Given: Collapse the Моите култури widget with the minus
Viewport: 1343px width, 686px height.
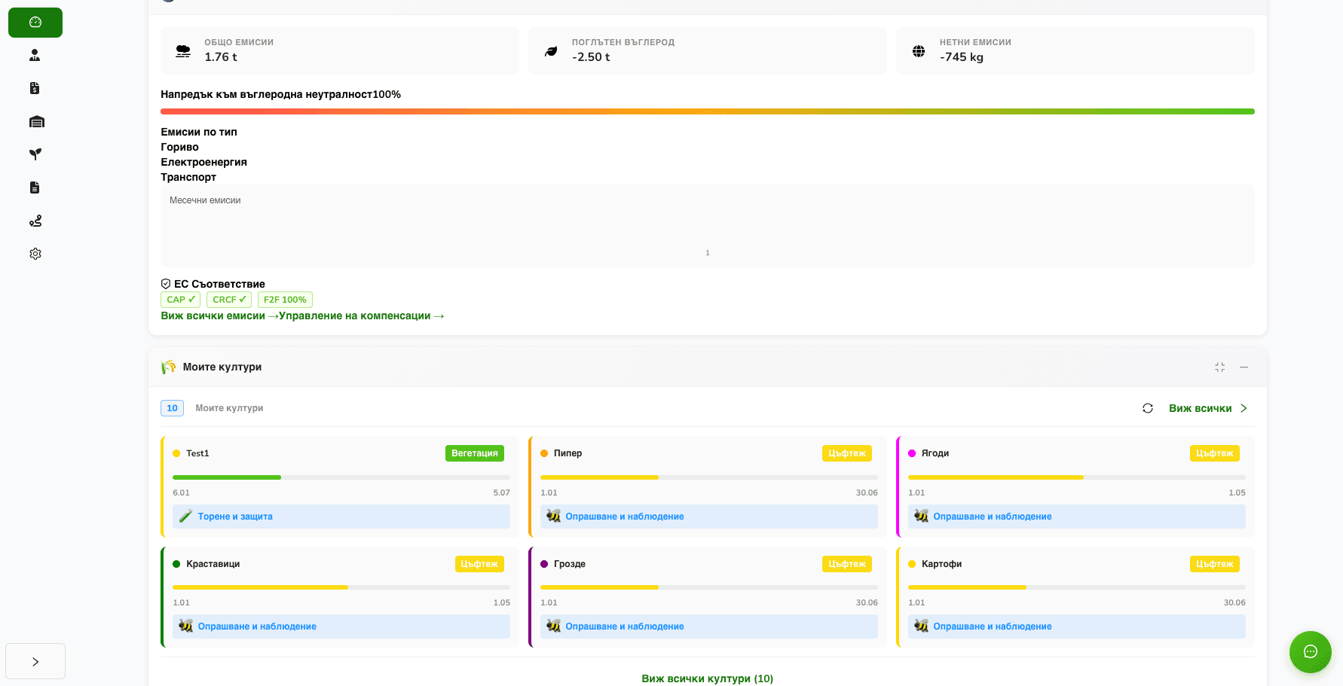Looking at the screenshot, I should (x=1244, y=367).
